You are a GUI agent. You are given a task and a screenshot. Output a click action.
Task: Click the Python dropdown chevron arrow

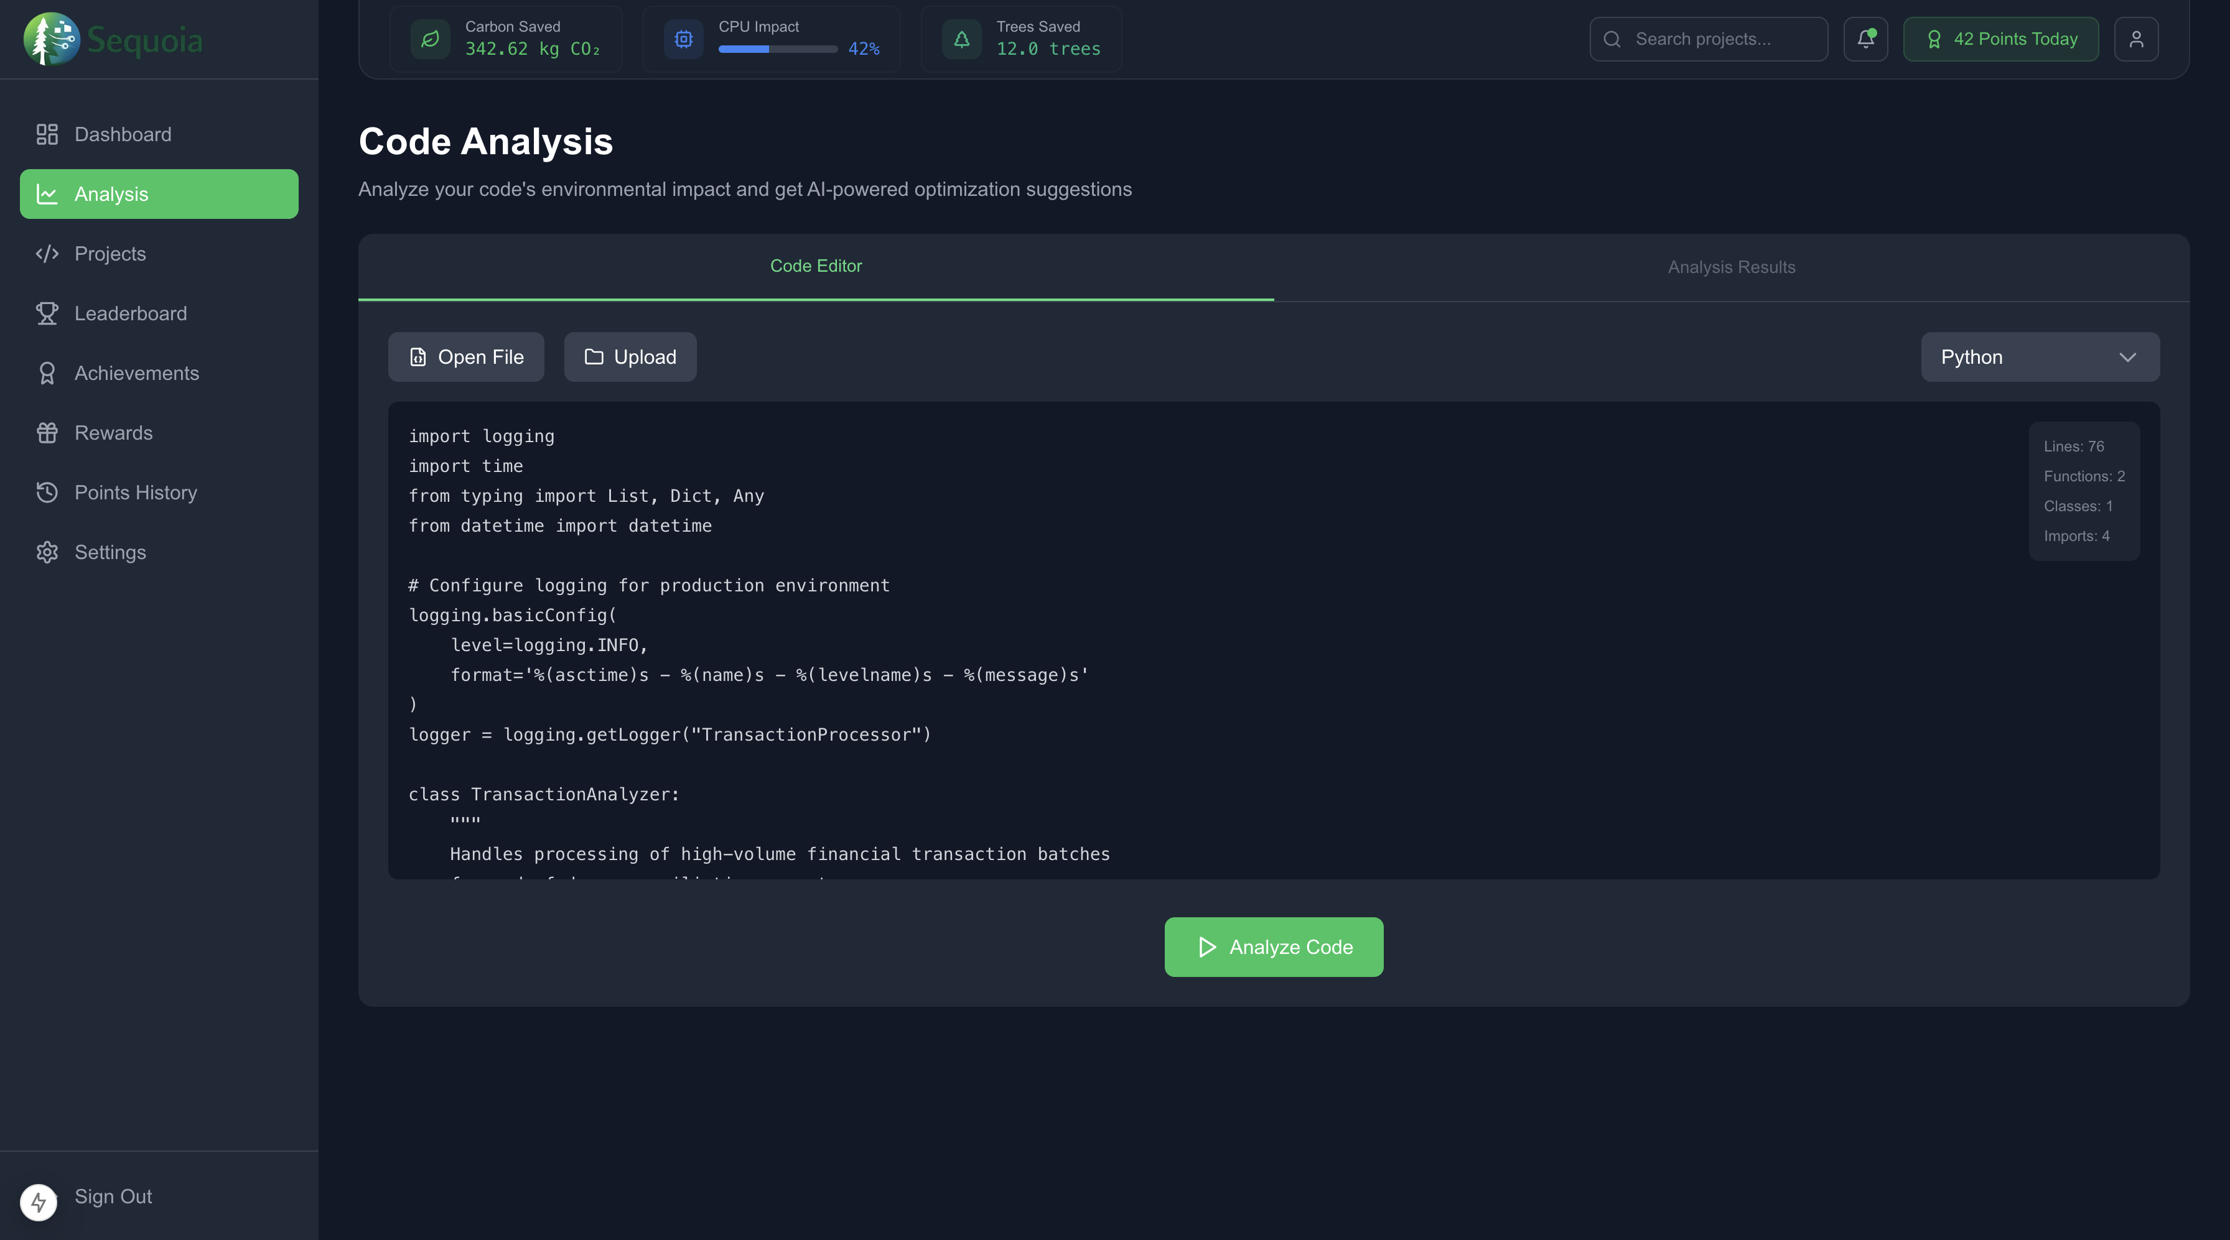[x=2127, y=358]
